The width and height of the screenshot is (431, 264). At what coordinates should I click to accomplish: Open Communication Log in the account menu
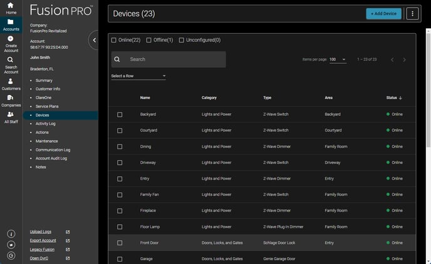coord(53,150)
